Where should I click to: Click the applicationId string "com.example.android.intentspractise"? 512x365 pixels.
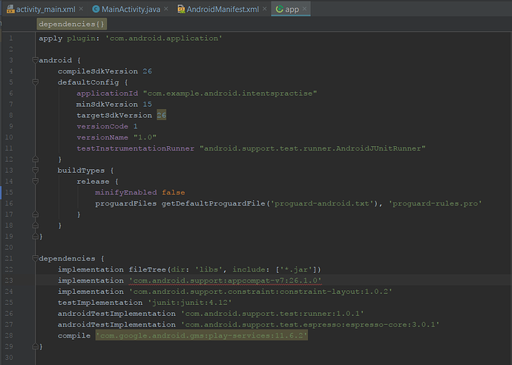point(230,93)
